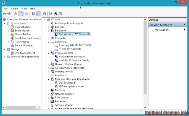Toggle the Show/Hide Console Tree icon
189x116 pixels.
click(20, 14)
